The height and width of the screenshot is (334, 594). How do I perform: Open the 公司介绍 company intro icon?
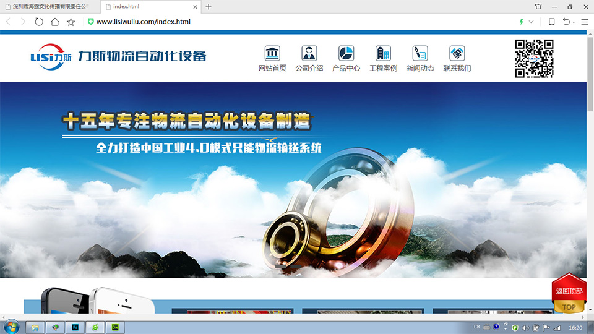[309, 53]
